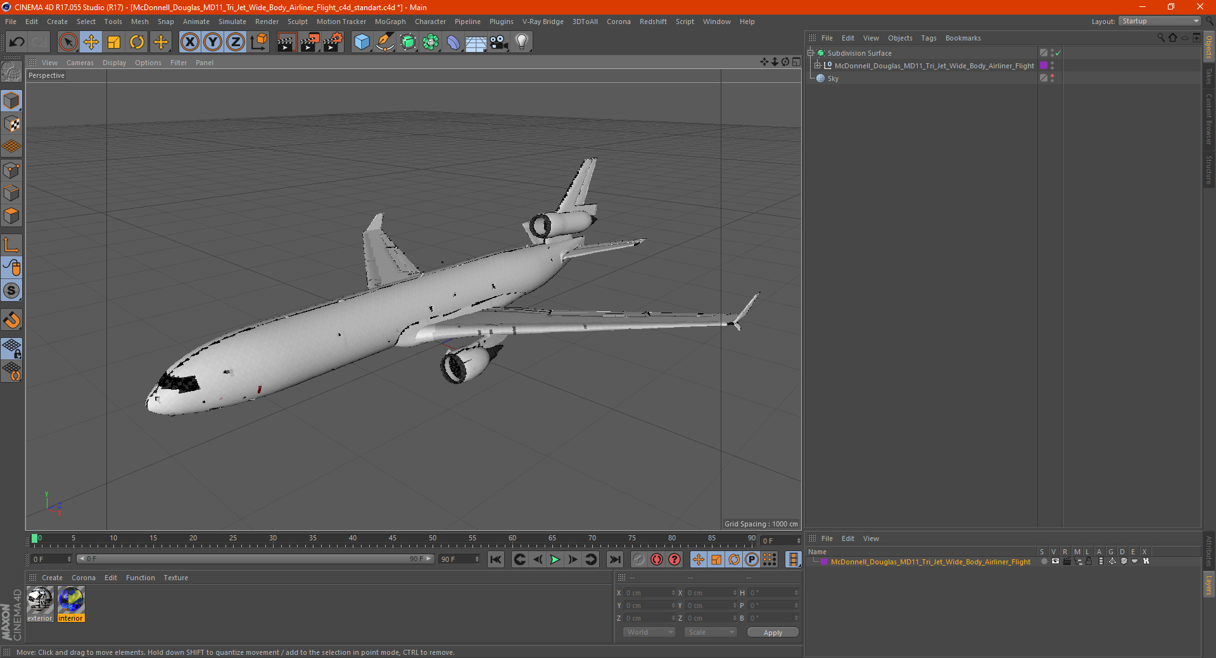Open the Mesh menu
1216x658 pixels.
(139, 22)
